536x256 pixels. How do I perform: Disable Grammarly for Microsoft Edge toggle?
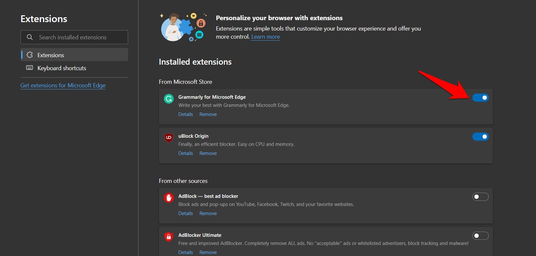pos(480,97)
